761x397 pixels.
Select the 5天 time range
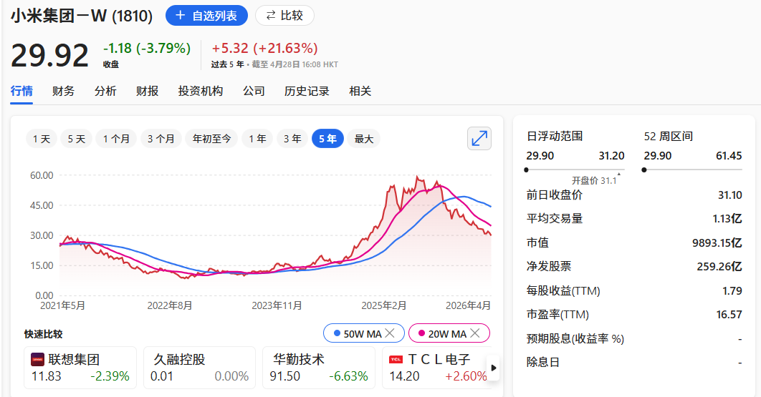click(76, 139)
